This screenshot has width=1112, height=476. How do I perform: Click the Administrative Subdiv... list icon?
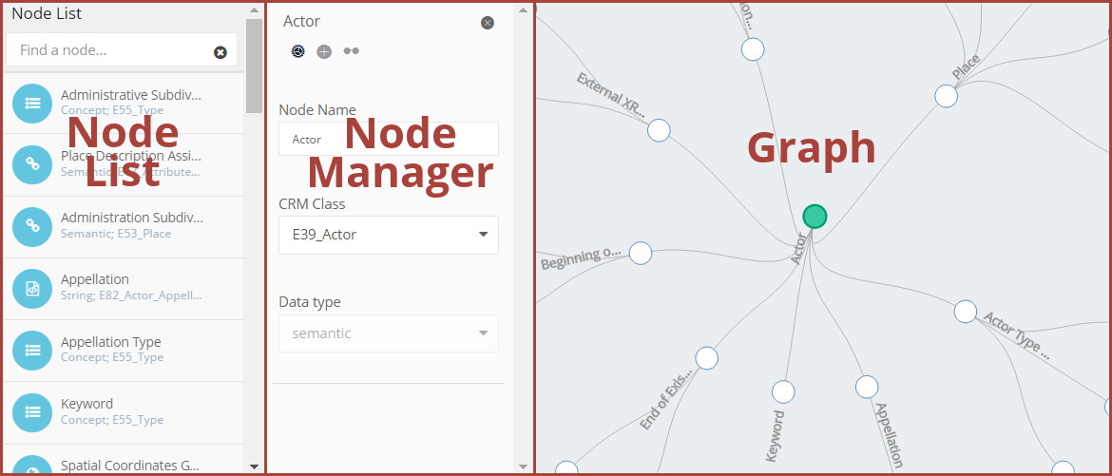(32, 104)
